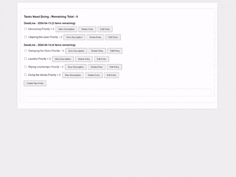Viewport: 236px width, 177px height.
Task: Click the 'Sweeping the floors Priority = 5' label
Action: click(x=46, y=51)
